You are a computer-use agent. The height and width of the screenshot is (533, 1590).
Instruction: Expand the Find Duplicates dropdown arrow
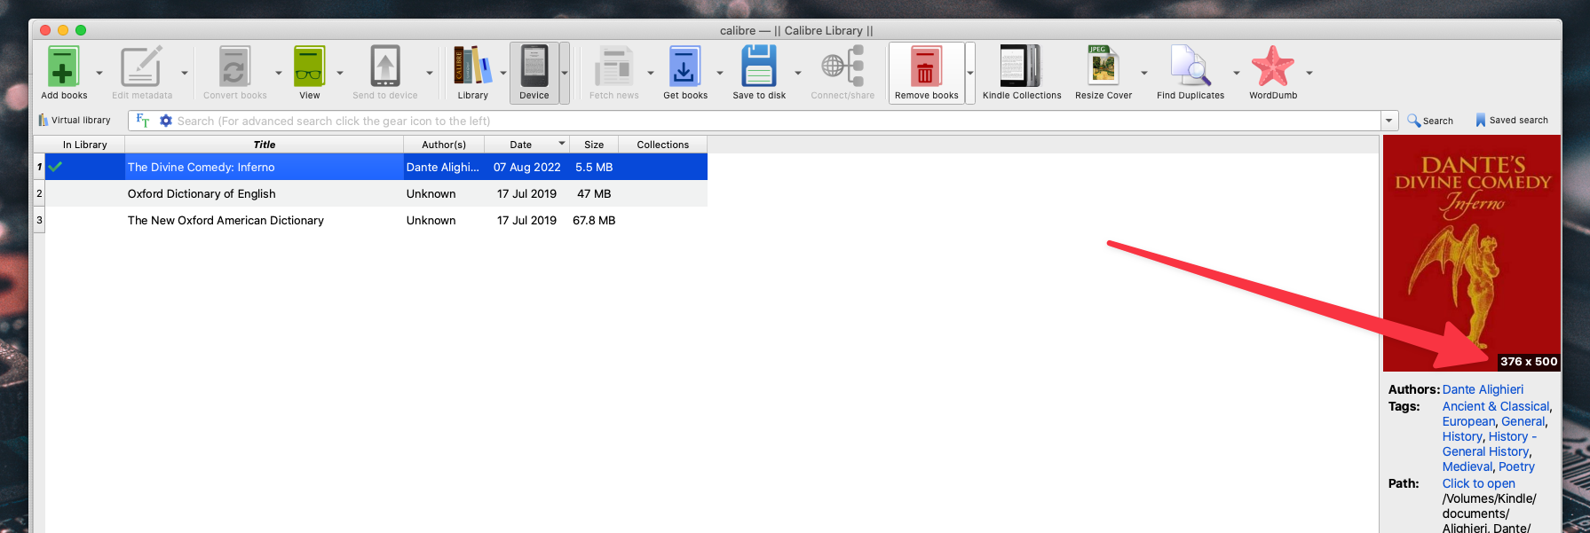[1236, 74]
